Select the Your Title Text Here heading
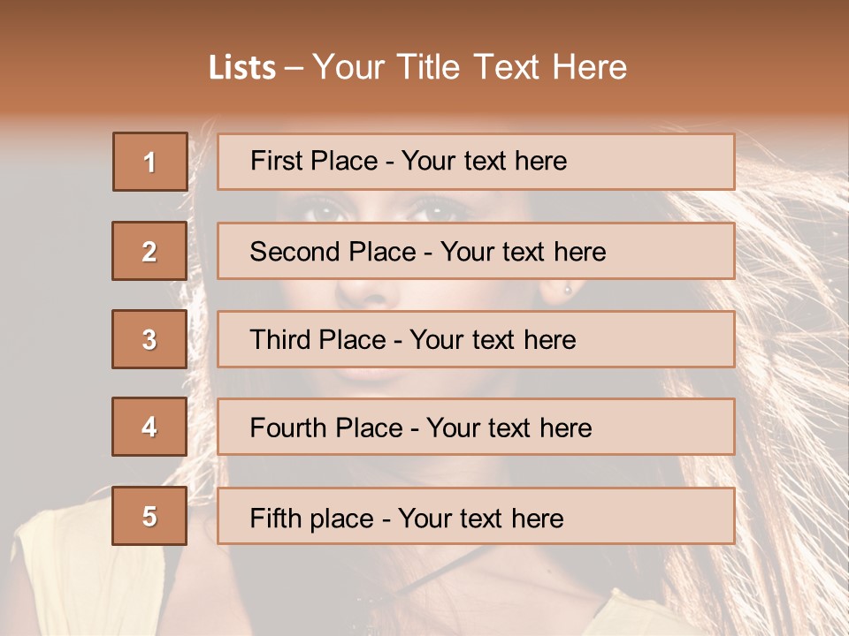 (470, 68)
